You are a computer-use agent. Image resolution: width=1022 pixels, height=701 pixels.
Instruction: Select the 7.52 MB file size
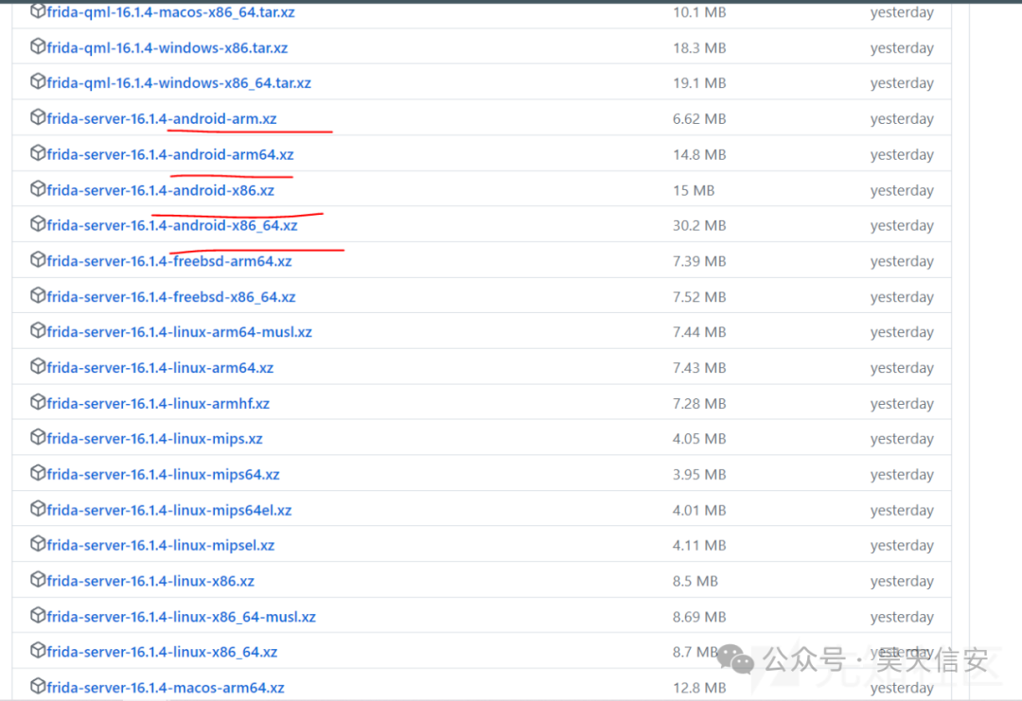coord(699,297)
